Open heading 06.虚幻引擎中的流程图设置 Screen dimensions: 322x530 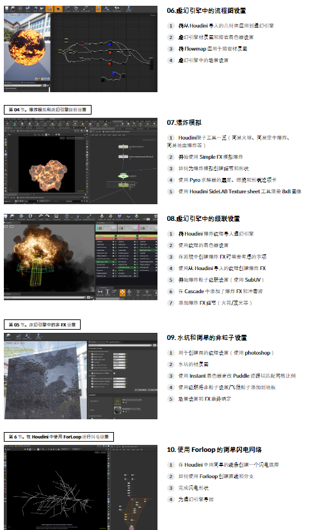pyautogui.click(x=206, y=11)
